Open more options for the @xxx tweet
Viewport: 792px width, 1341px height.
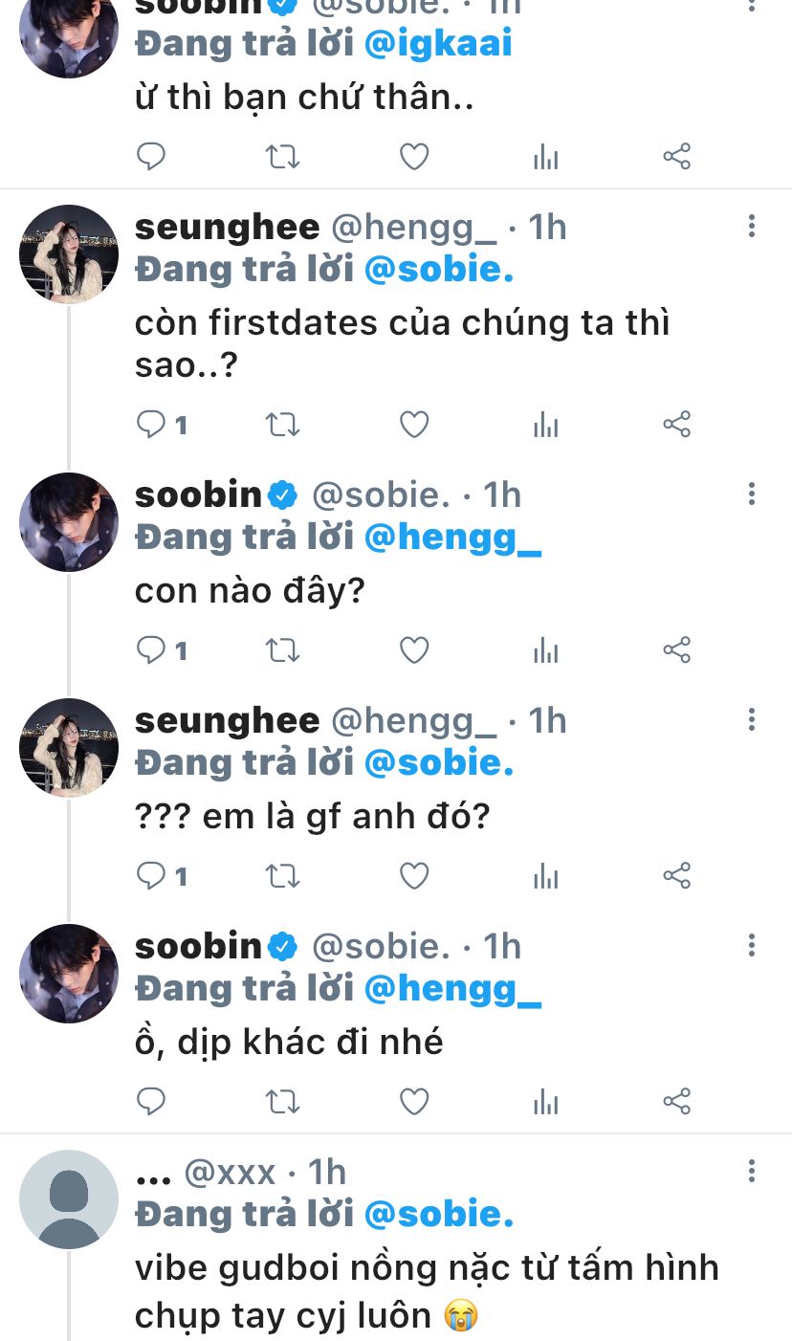[752, 1172]
